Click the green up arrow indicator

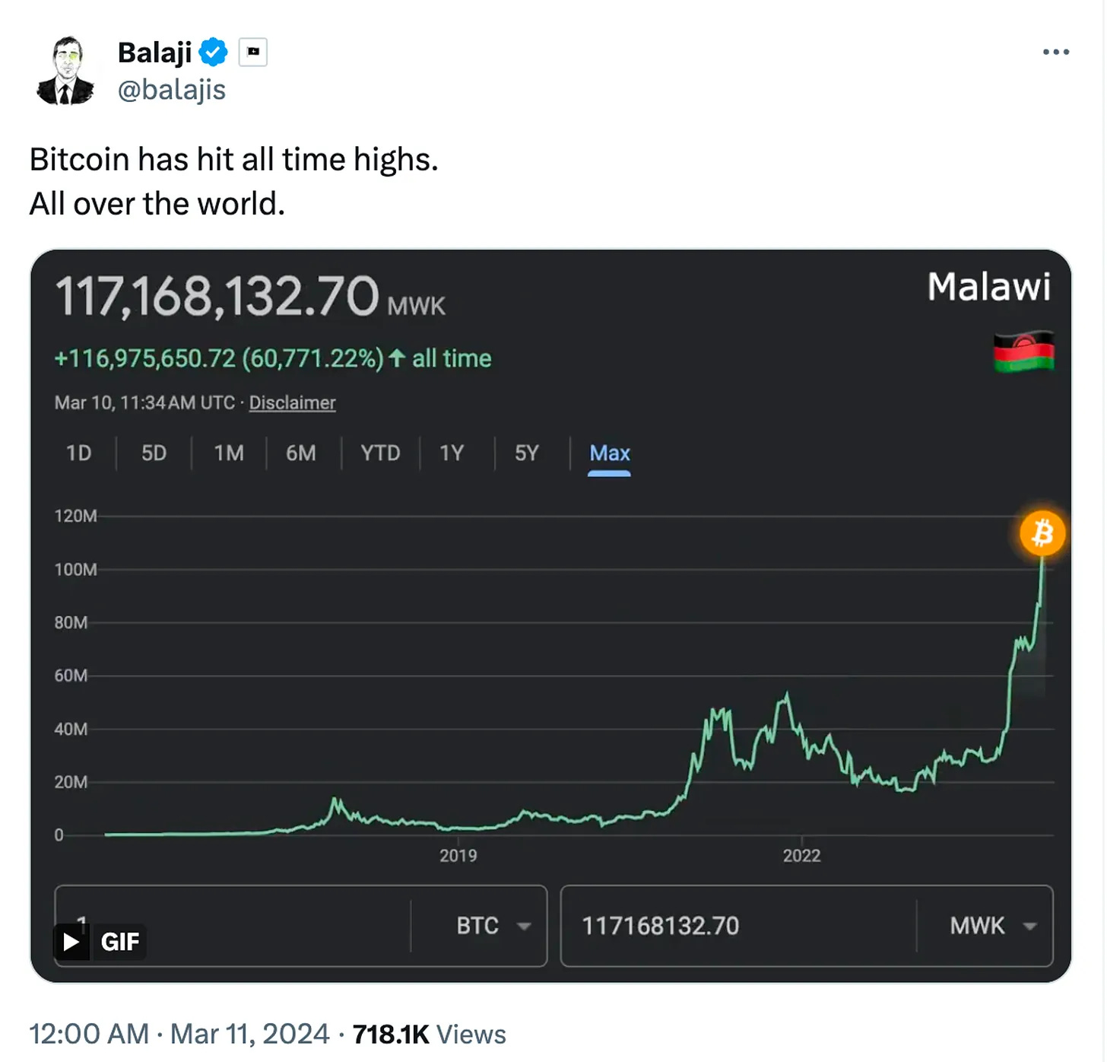coord(396,358)
